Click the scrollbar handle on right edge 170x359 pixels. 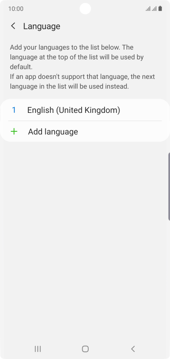coord(169,186)
